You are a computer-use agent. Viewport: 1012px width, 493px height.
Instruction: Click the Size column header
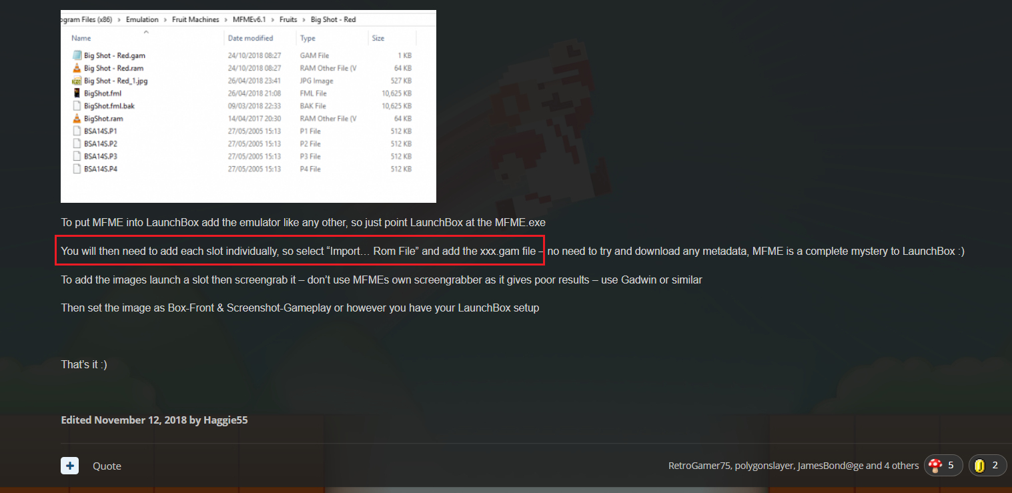click(x=378, y=38)
